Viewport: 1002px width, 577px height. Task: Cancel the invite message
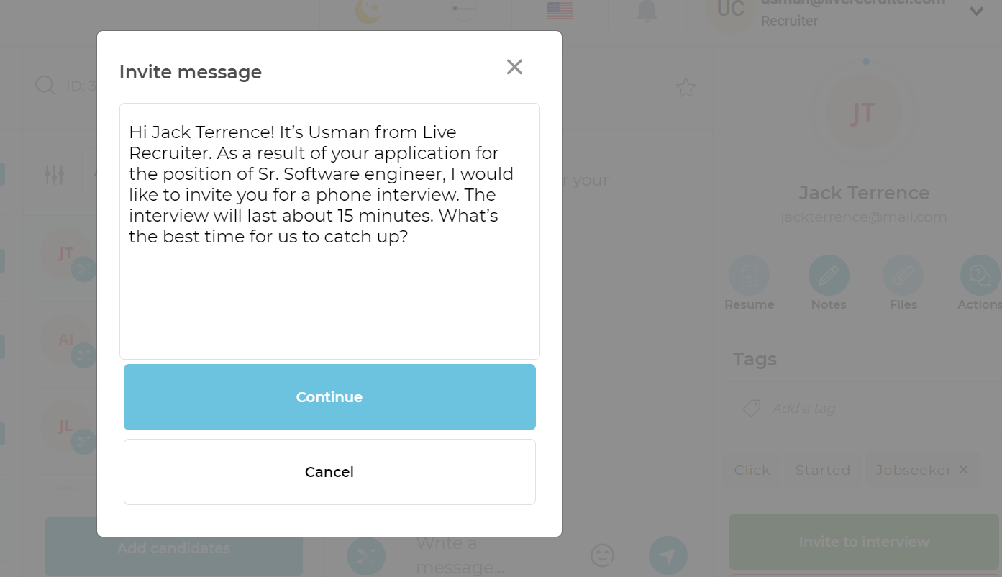(329, 472)
